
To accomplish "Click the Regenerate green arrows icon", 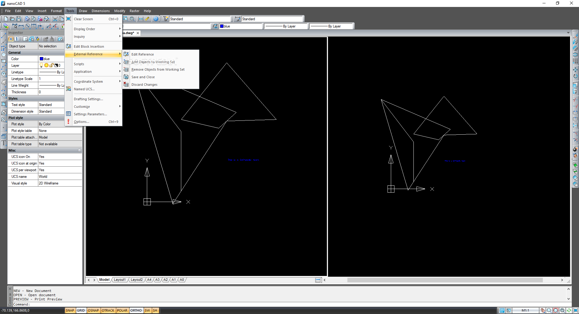I will (x=569, y=310).
